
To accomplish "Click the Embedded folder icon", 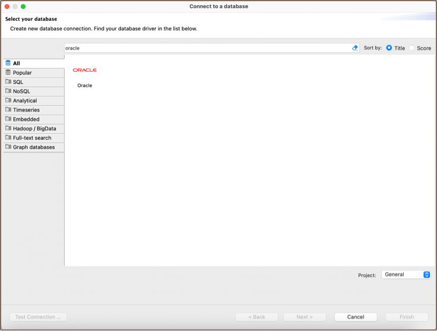I will pos(8,119).
